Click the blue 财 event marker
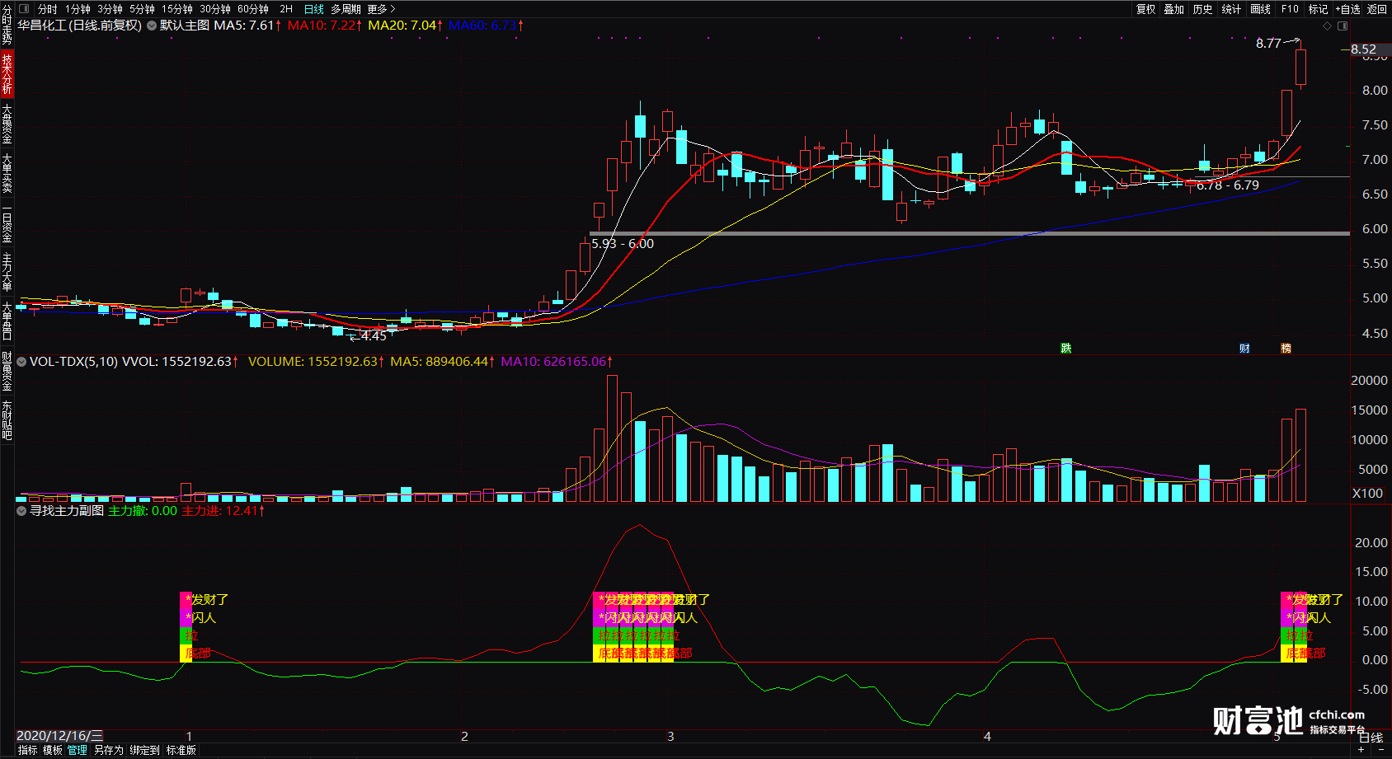This screenshot has height=759, width=1392. pyautogui.click(x=1244, y=349)
